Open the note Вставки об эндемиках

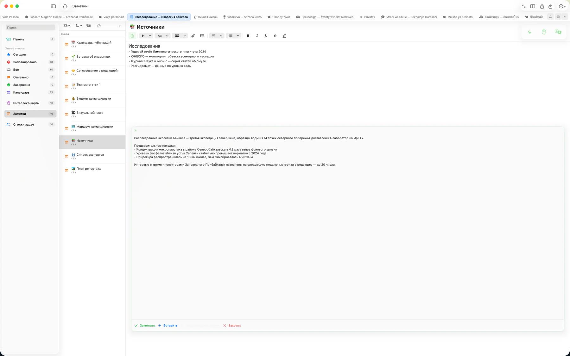pos(92,58)
